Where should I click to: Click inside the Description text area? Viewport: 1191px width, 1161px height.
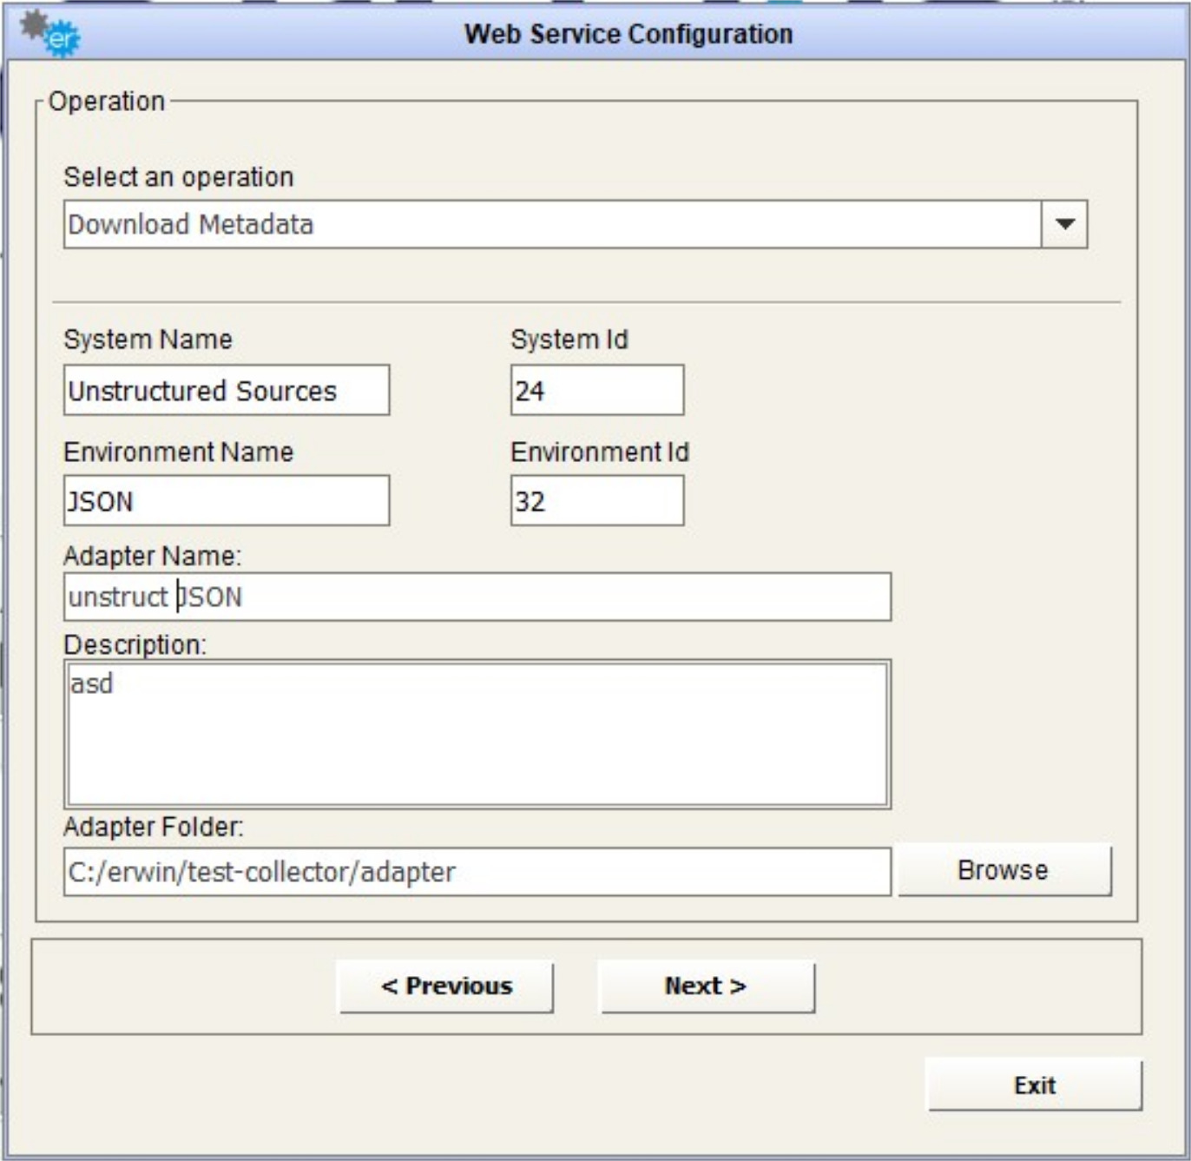(x=477, y=735)
